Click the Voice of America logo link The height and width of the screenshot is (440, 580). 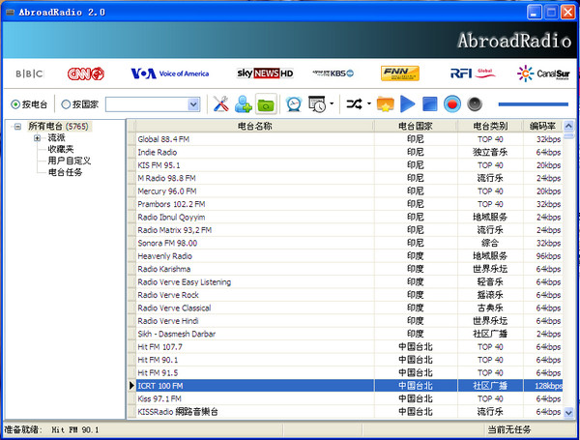[168, 73]
